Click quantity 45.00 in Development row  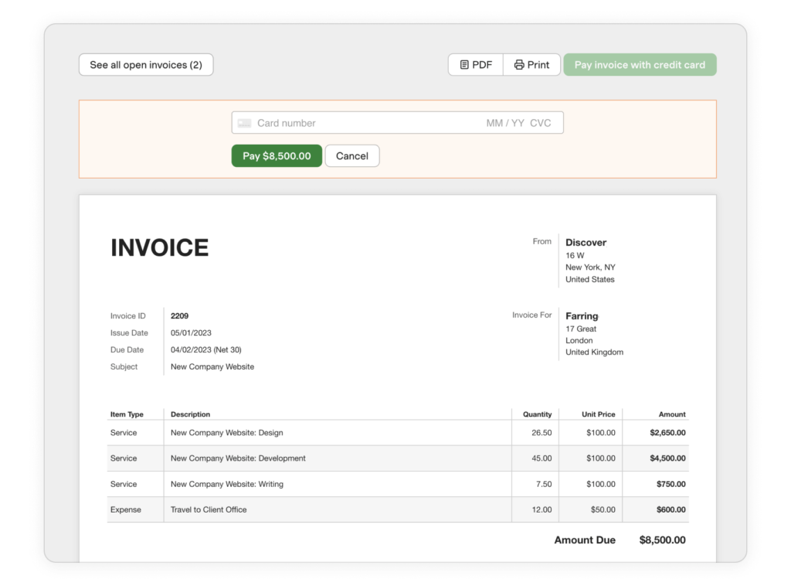coord(541,458)
